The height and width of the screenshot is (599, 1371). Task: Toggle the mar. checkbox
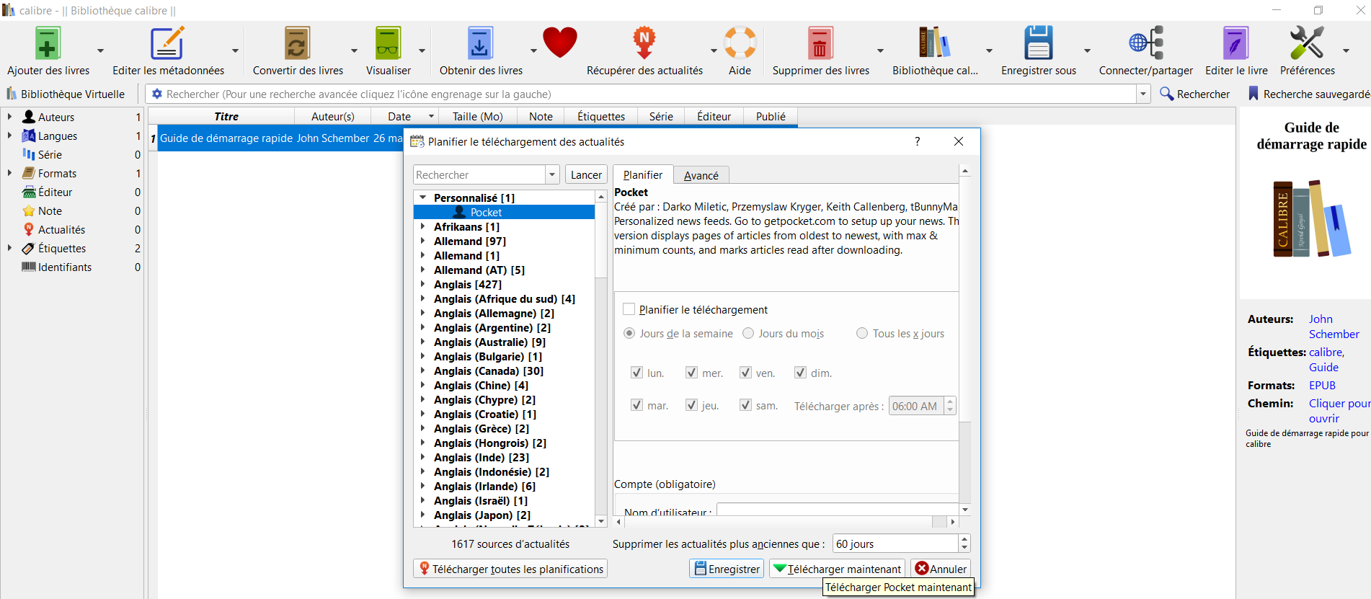637,405
